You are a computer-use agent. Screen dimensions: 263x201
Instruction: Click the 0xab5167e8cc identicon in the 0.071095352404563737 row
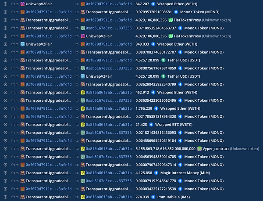[82, 28]
